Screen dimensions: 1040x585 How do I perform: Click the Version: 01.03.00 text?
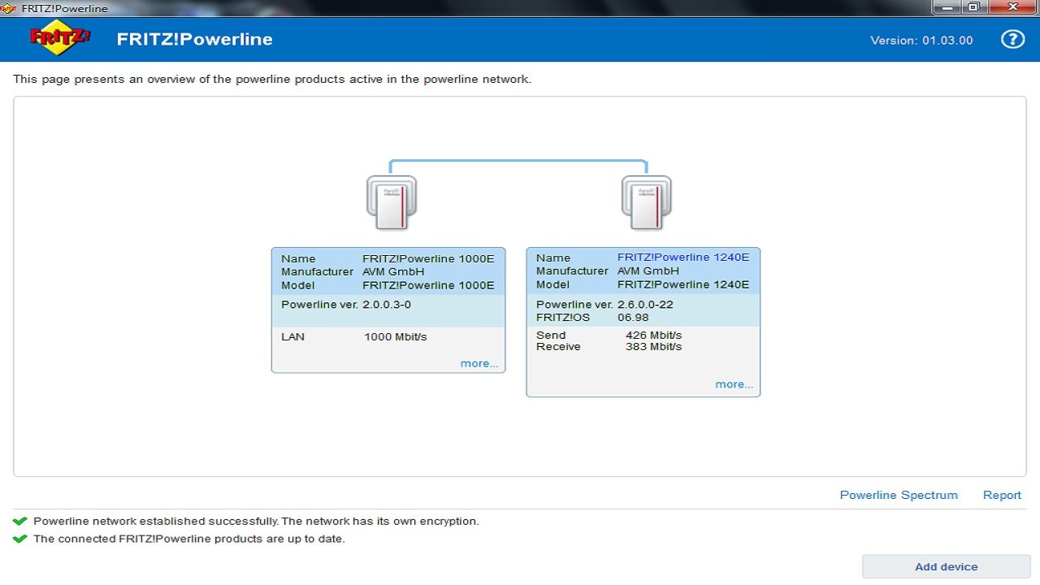[x=921, y=40]
